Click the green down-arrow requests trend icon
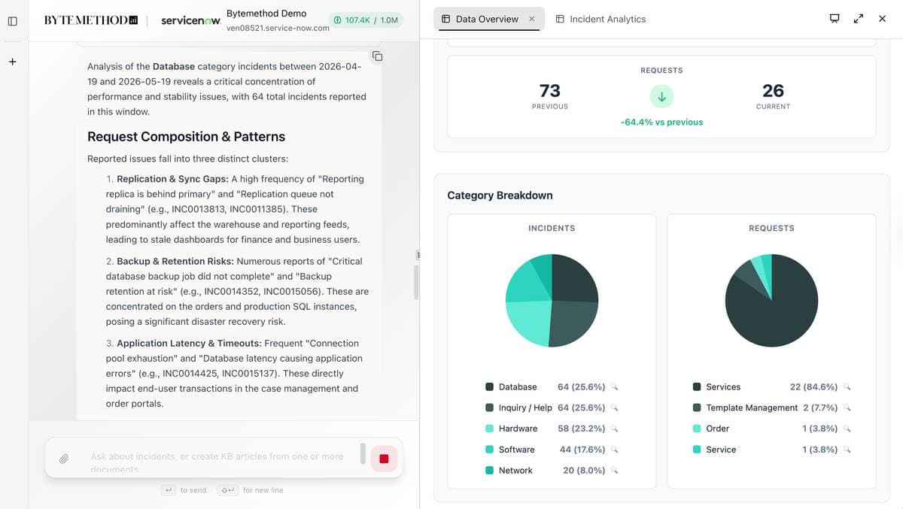Viewport: 903px width, 509px height. point(661,96)
